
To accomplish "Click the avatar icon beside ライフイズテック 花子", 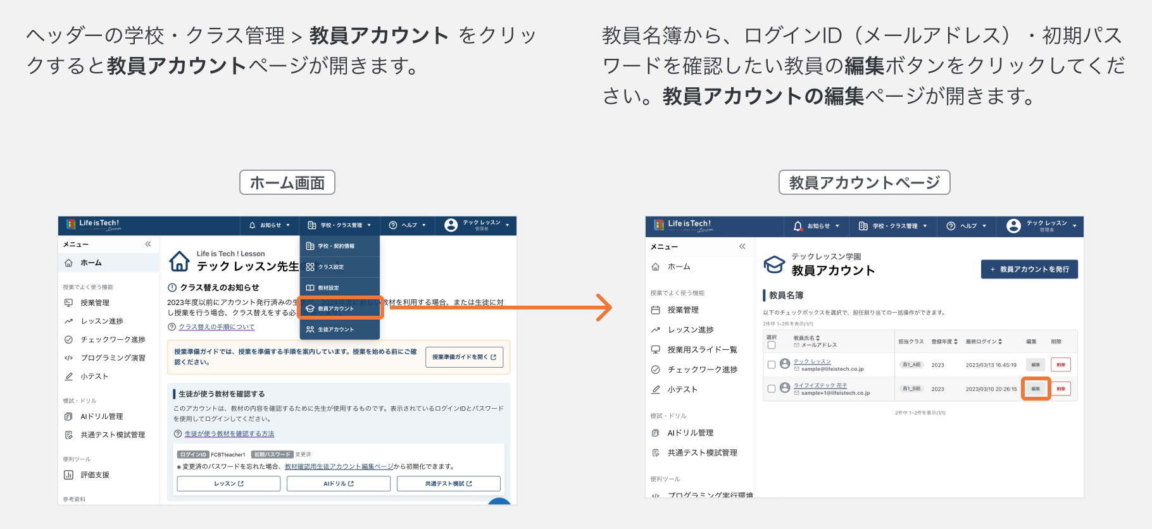I will coord(785,388).
